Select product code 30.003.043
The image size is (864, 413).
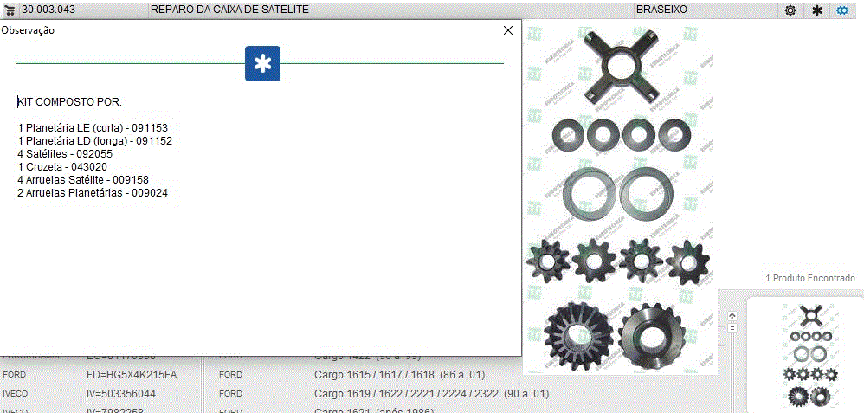click(51, 10)
